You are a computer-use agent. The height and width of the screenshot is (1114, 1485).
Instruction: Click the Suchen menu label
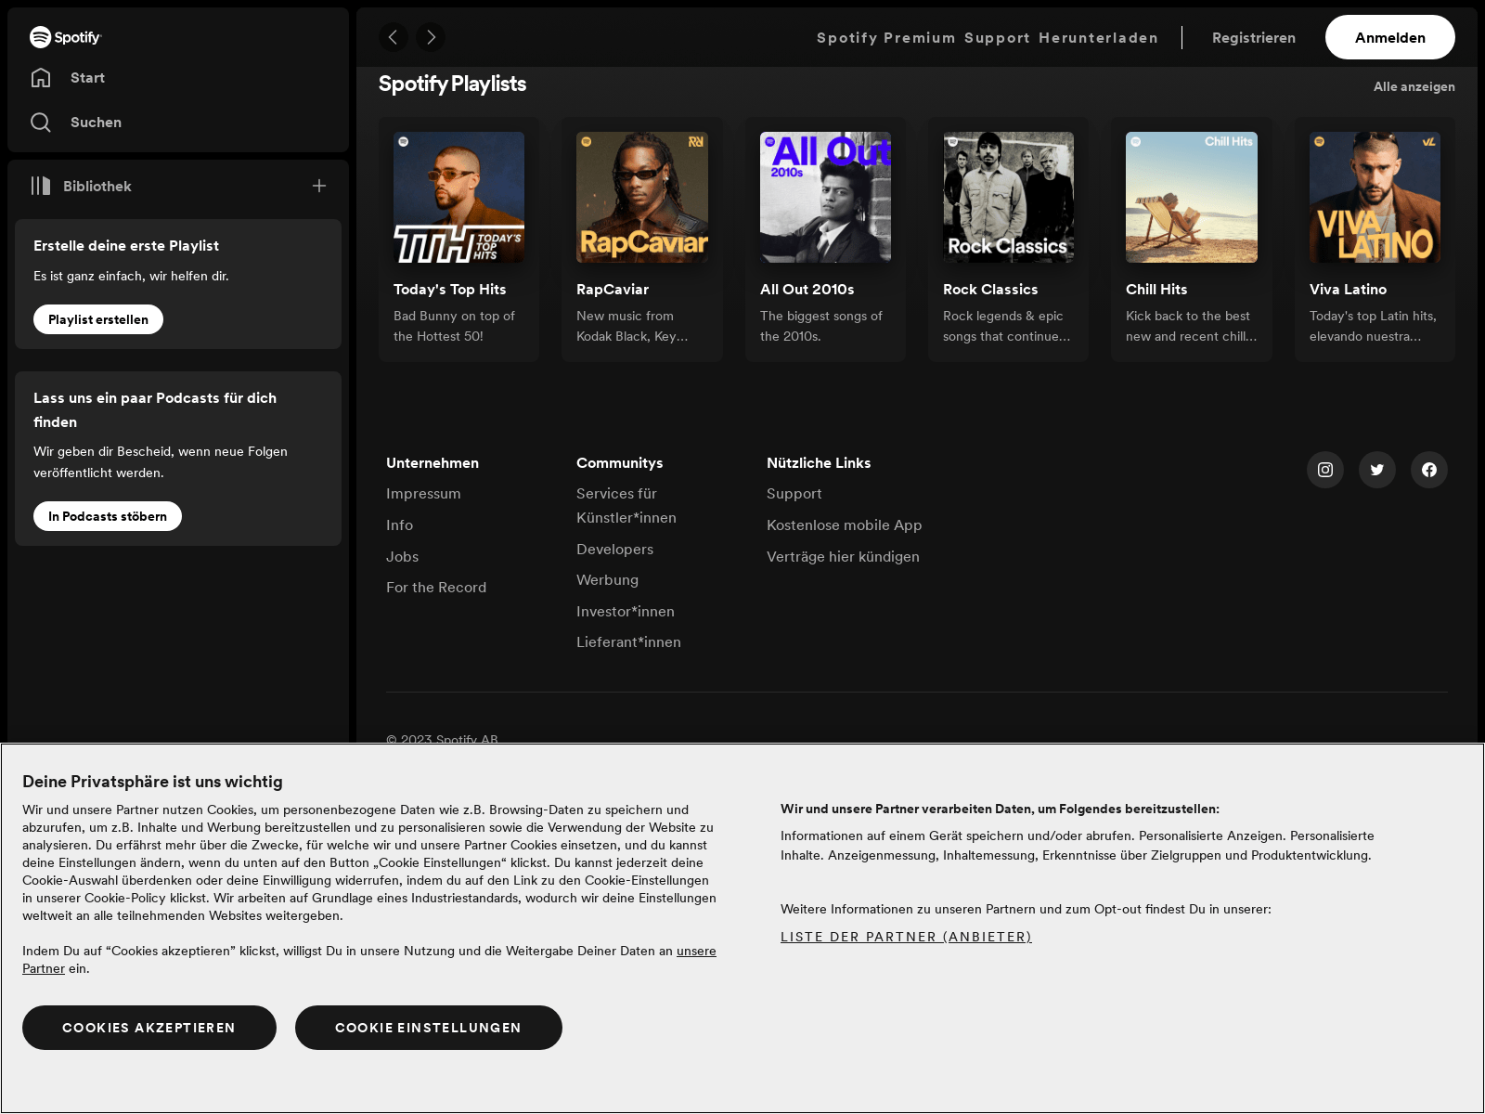96,123
